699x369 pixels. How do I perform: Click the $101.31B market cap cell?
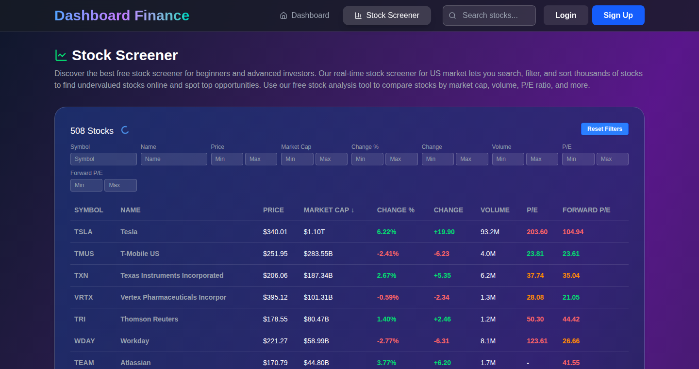(318, 297)
